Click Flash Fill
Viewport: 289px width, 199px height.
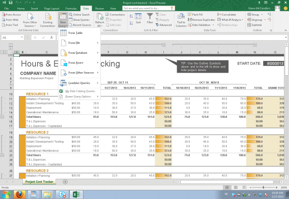195,15
